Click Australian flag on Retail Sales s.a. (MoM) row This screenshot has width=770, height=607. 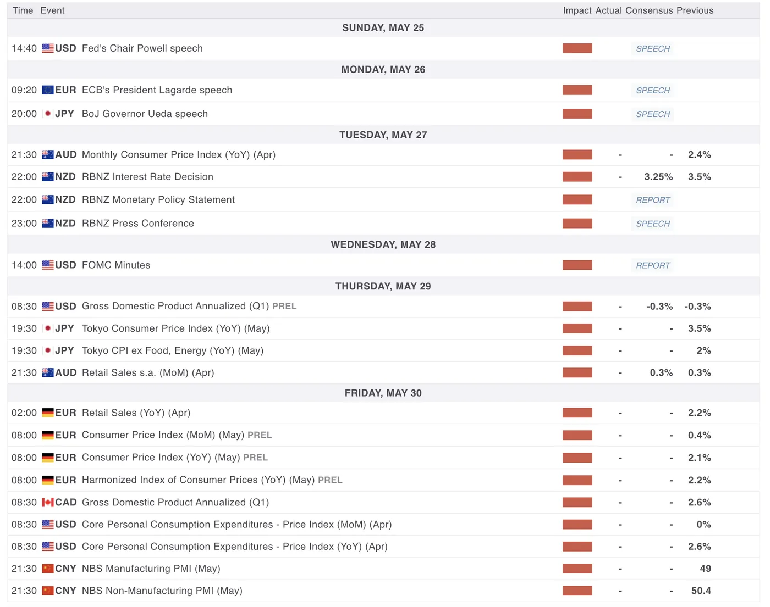coord(48,372)
